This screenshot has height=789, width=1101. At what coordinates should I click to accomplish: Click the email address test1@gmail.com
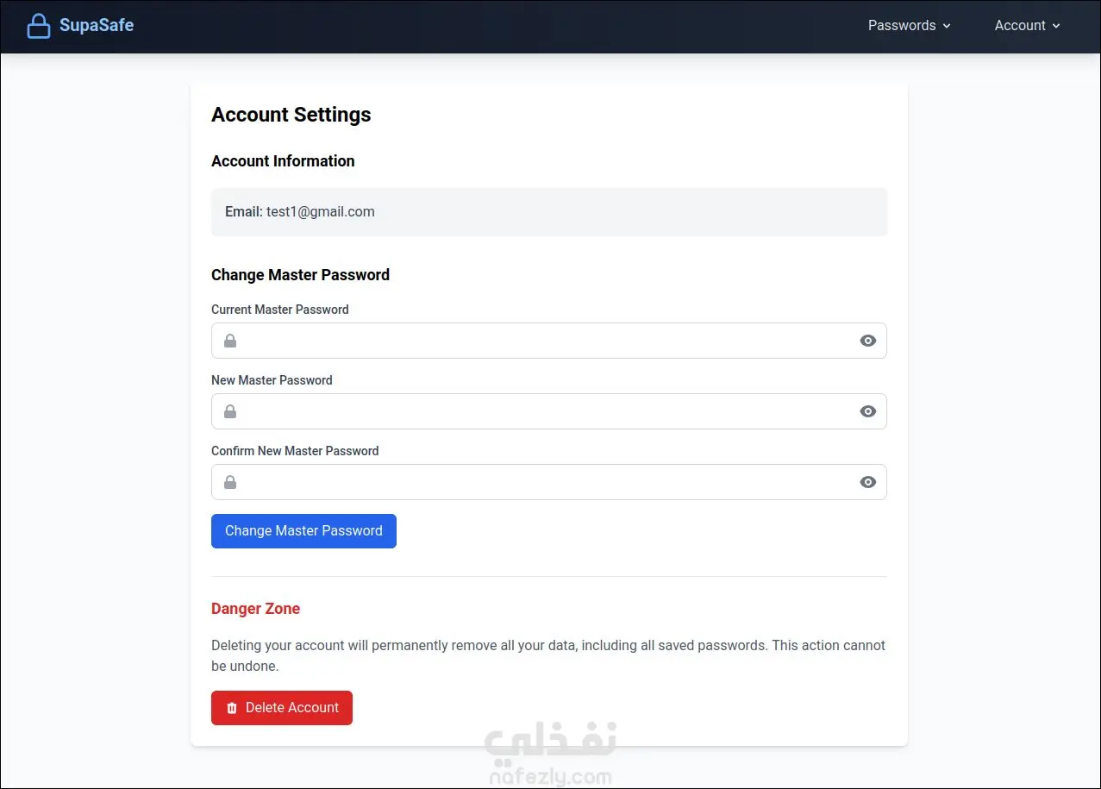coord(321,212)
